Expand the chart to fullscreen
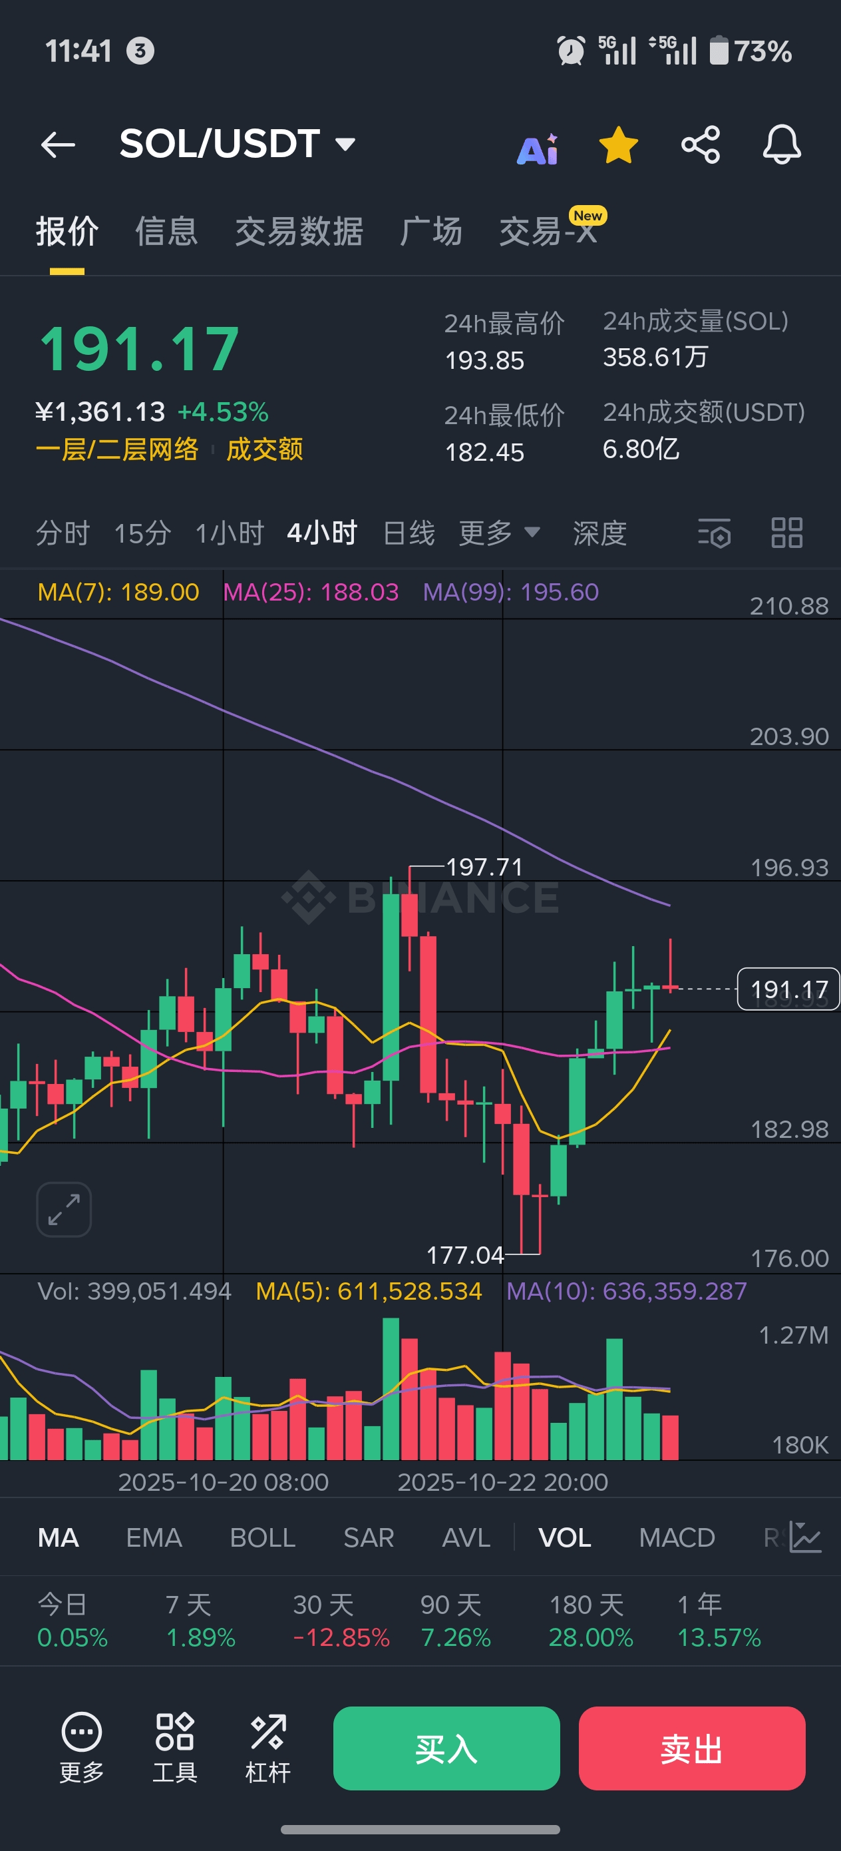 pos(64,1209)
